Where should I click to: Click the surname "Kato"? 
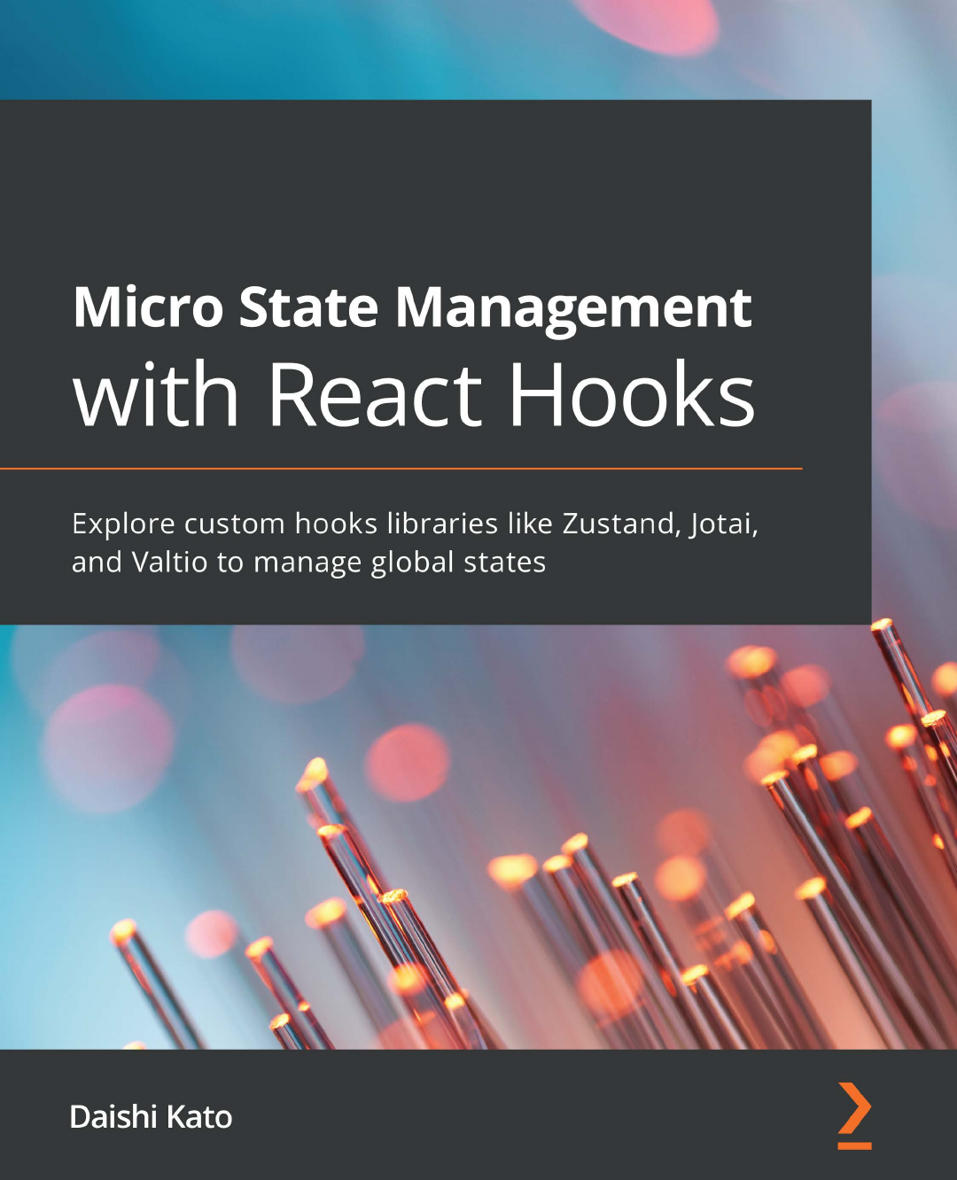point(199,1117)
